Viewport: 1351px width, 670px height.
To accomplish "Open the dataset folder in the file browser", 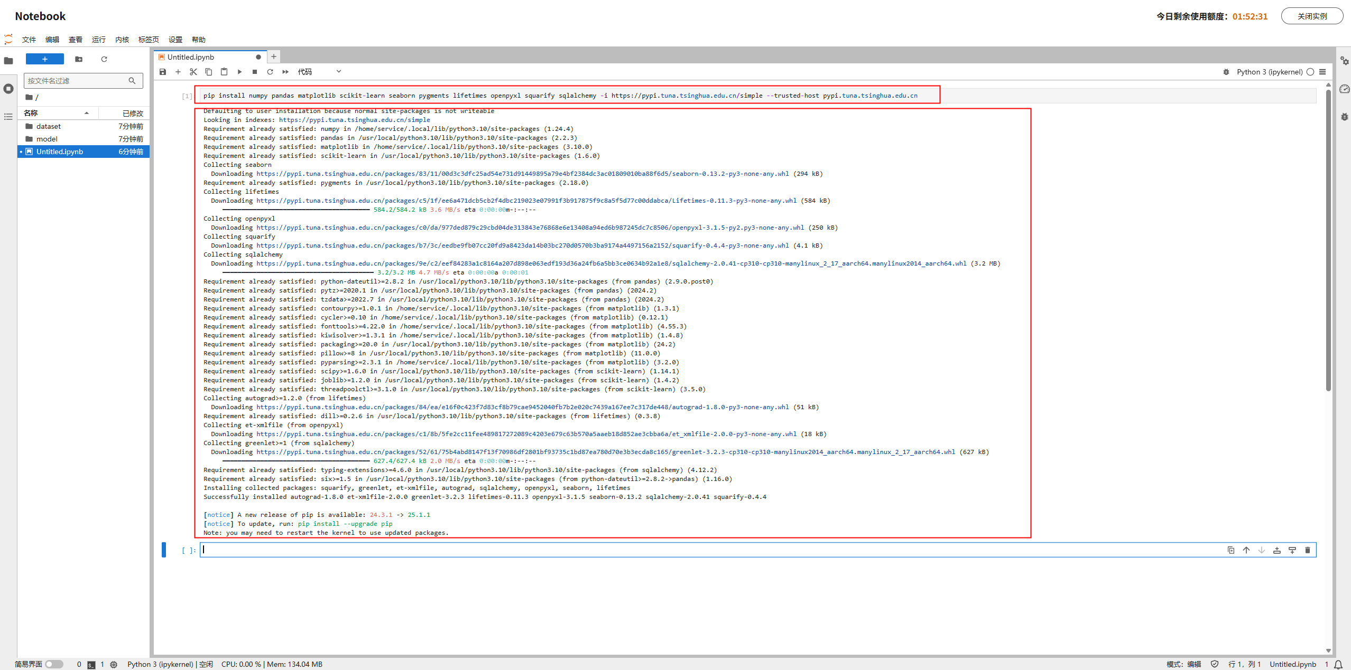I will (49, 126).
